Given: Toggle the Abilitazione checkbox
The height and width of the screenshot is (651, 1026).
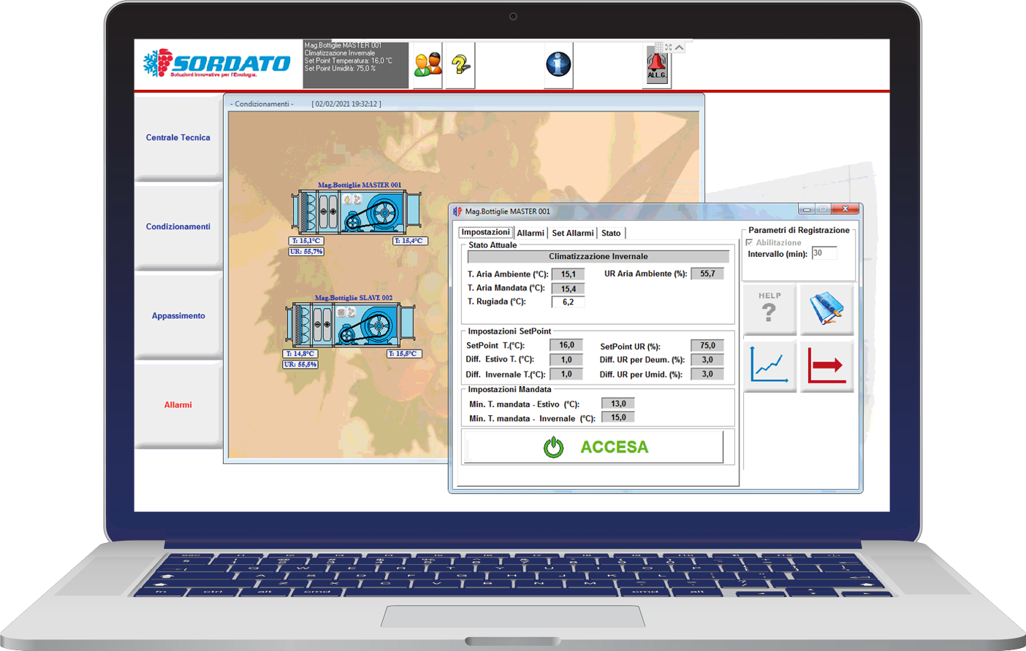Looking at the screenshot, I should tap(749, 242).
